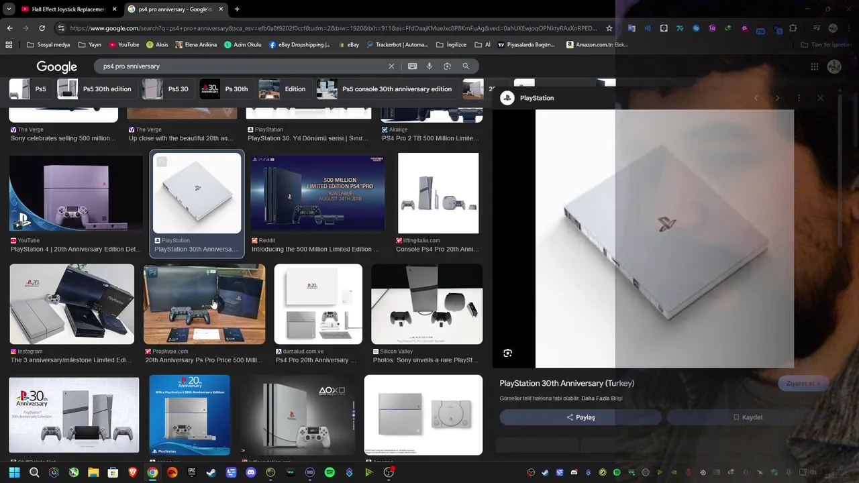The image size is (859, 483).
Task: Select the Ps5 30th edition chip
Action: [96, 89]
